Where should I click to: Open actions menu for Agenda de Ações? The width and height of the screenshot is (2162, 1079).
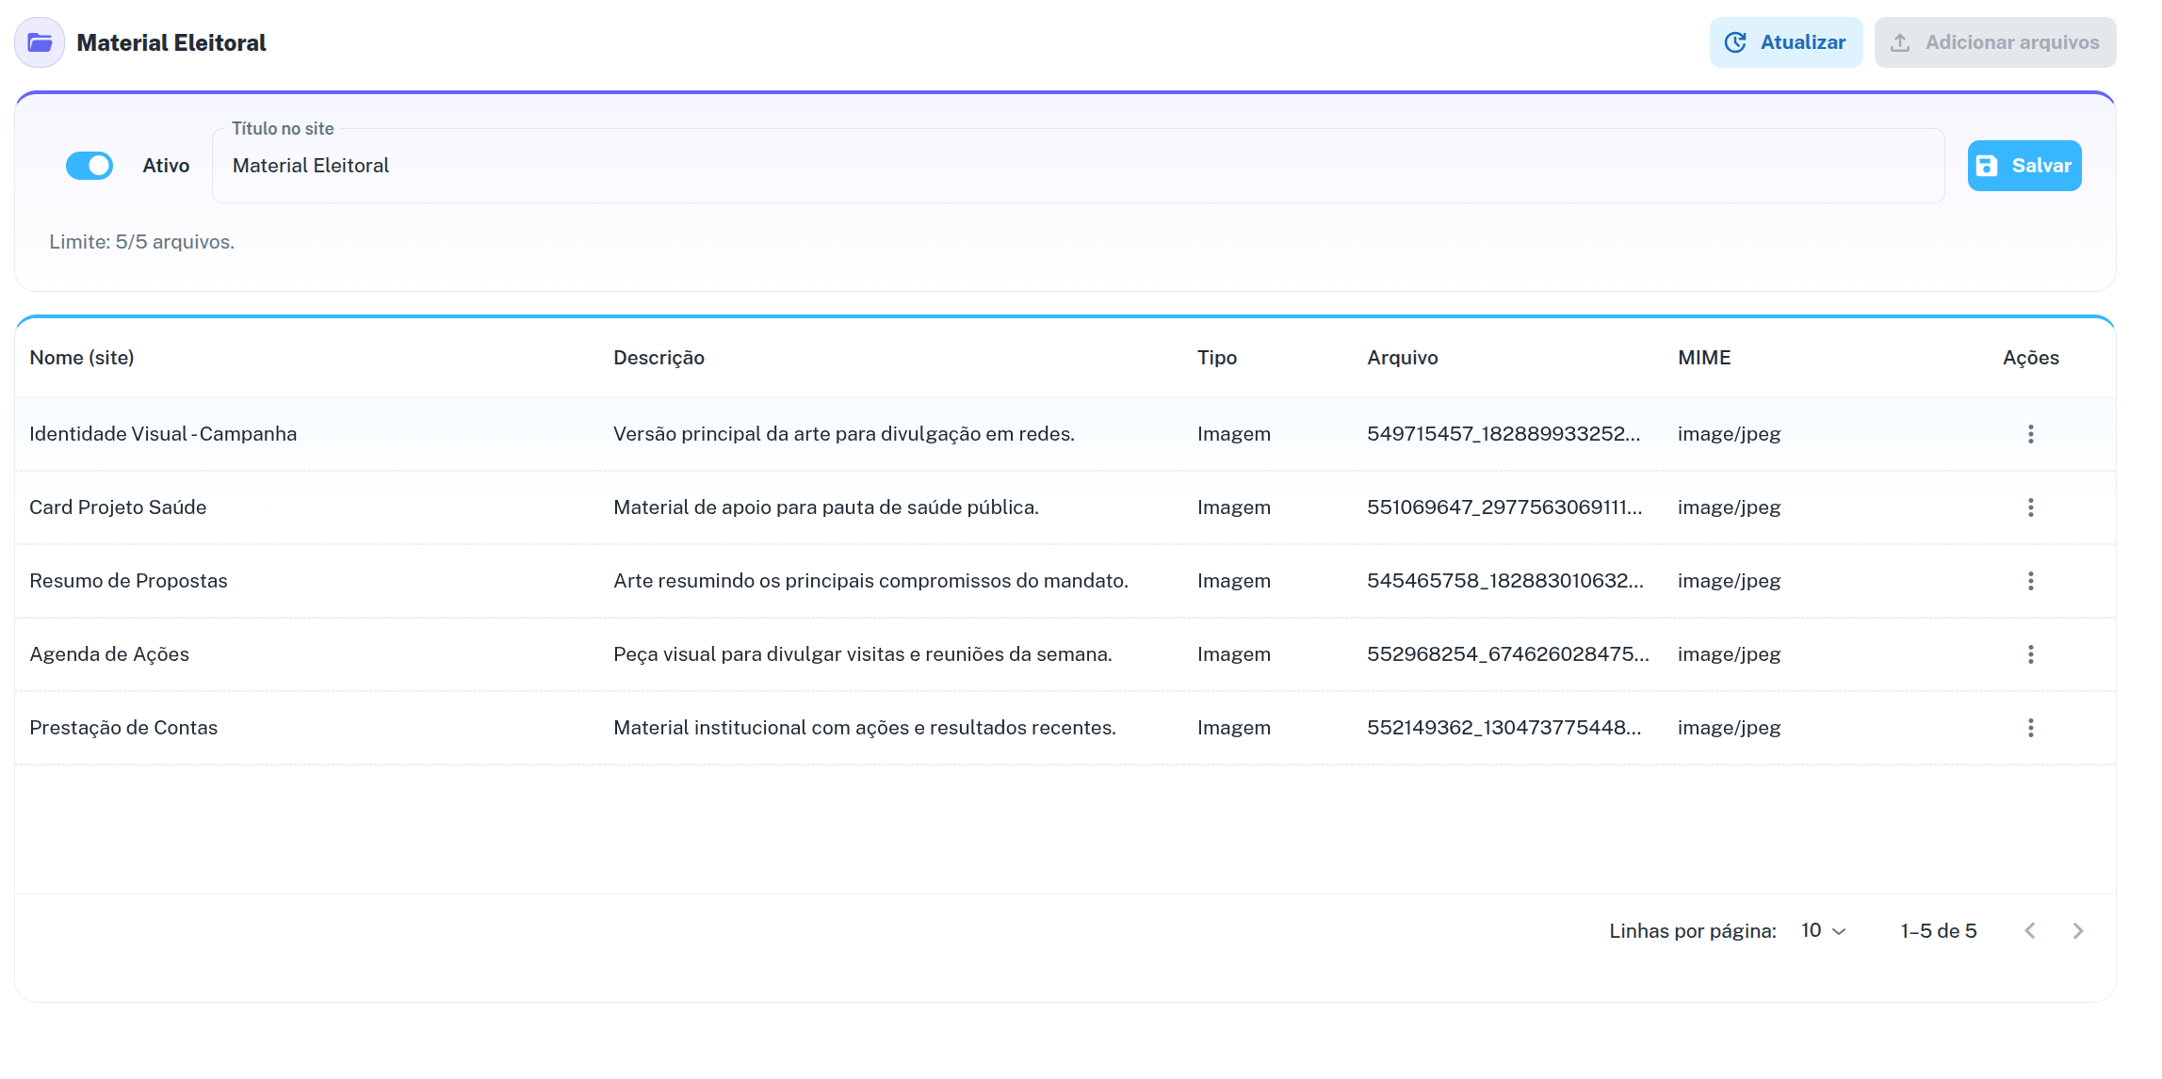click(2030, 654)
